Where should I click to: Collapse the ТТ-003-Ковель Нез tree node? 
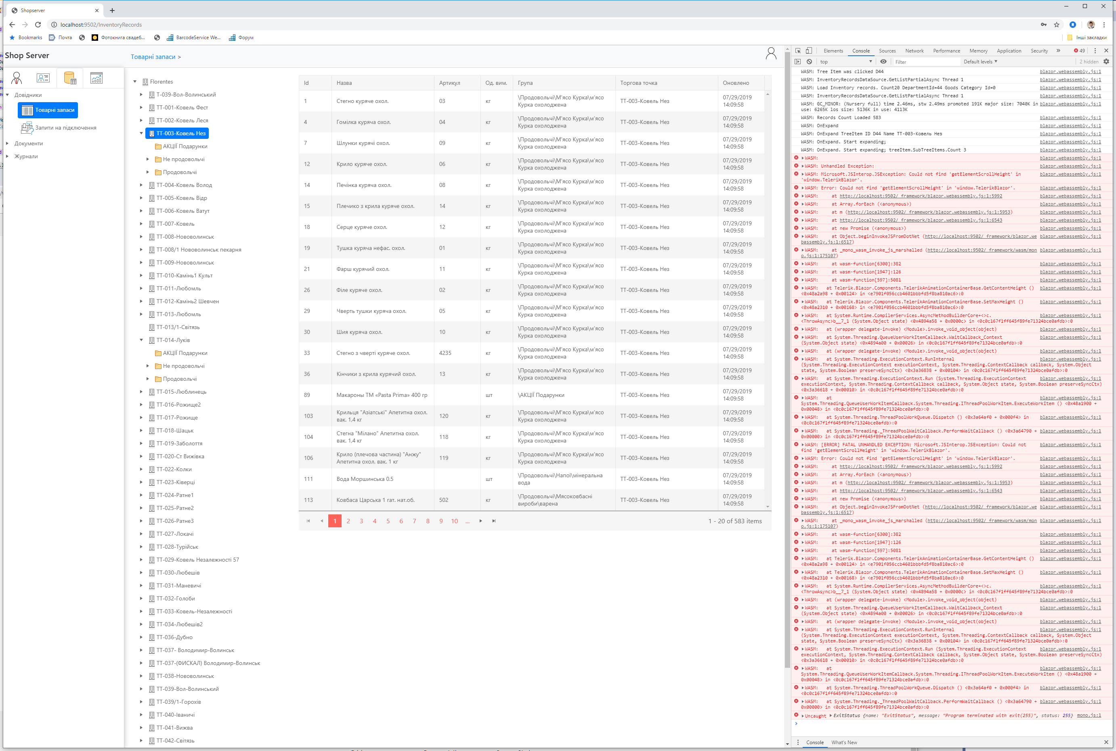[141, 133]
